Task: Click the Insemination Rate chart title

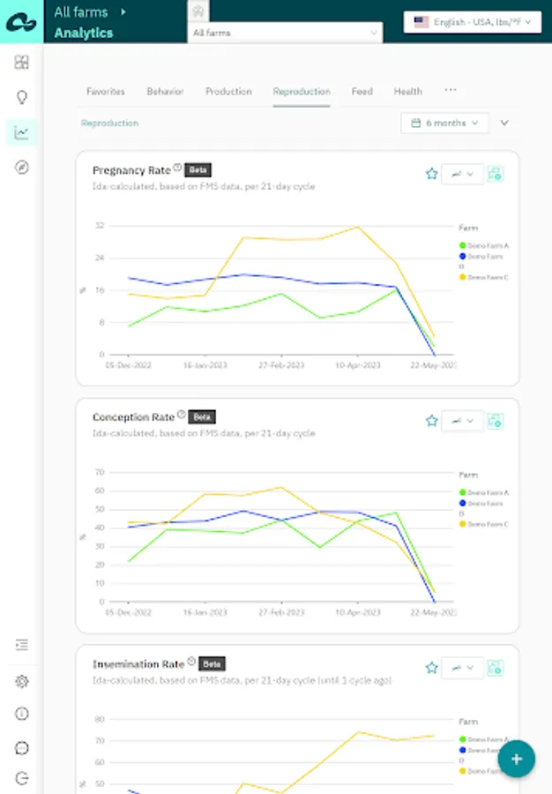Action: [138, 664]
